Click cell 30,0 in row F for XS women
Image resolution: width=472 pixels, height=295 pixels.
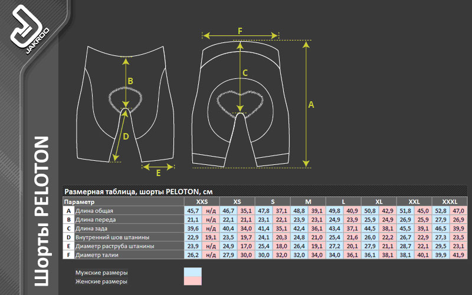[246, 255]
